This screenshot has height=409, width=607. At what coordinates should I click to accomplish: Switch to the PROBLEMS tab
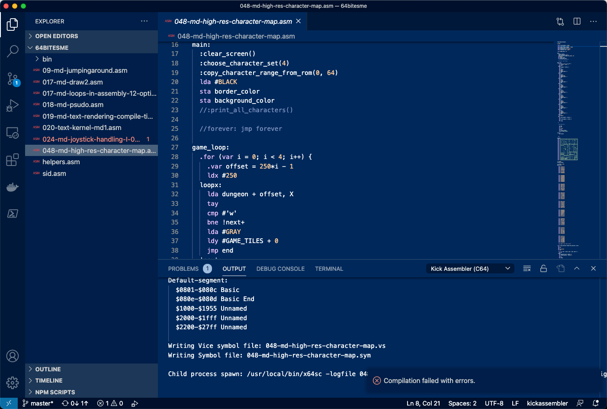(183, 269)
